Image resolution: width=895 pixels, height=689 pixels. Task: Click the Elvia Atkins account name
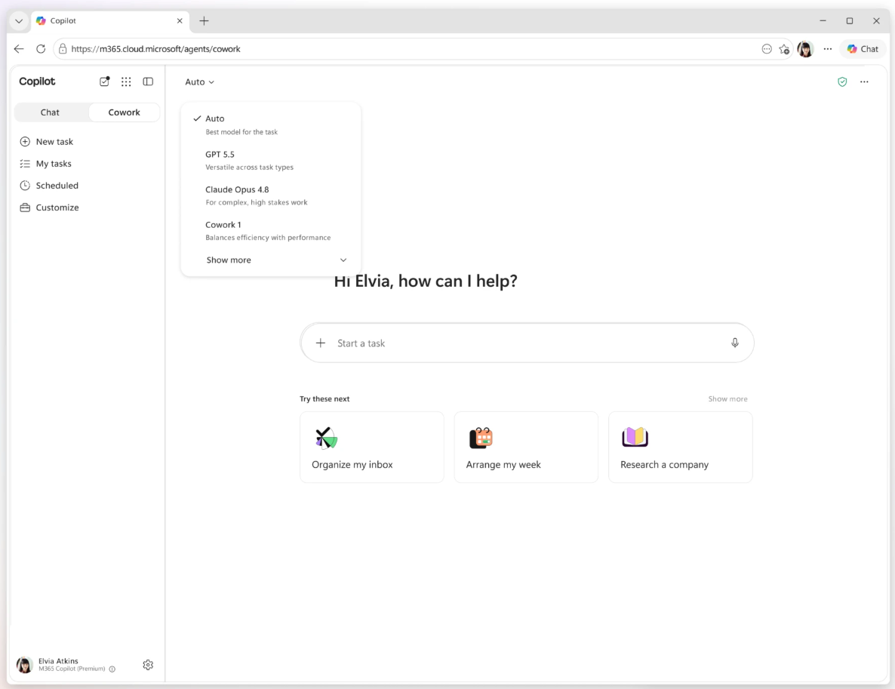coord(58,661)
